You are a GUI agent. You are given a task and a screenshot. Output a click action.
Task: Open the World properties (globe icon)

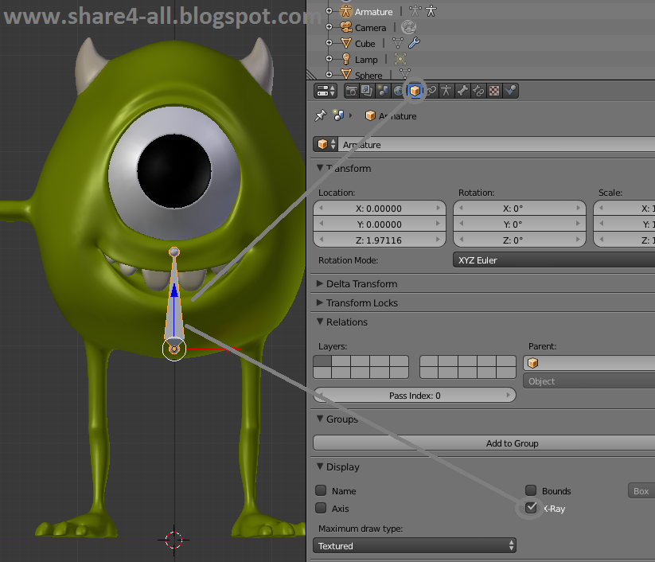click(x=399, y=90)
